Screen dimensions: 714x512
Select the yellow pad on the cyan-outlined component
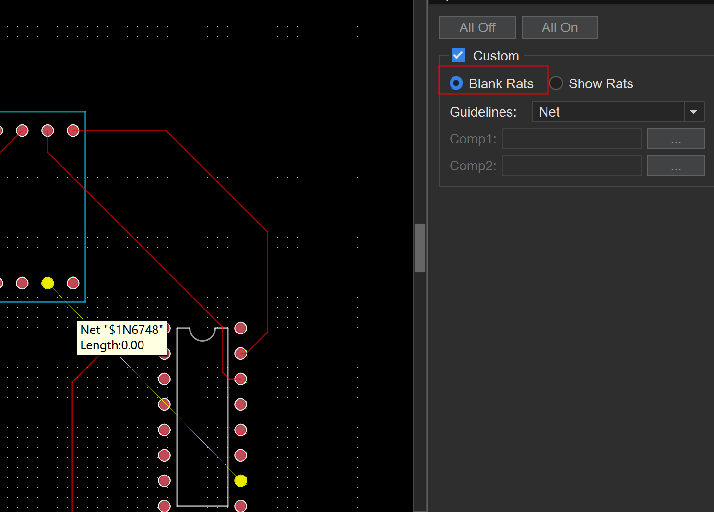pyautogui.click(x=48, y=283)
